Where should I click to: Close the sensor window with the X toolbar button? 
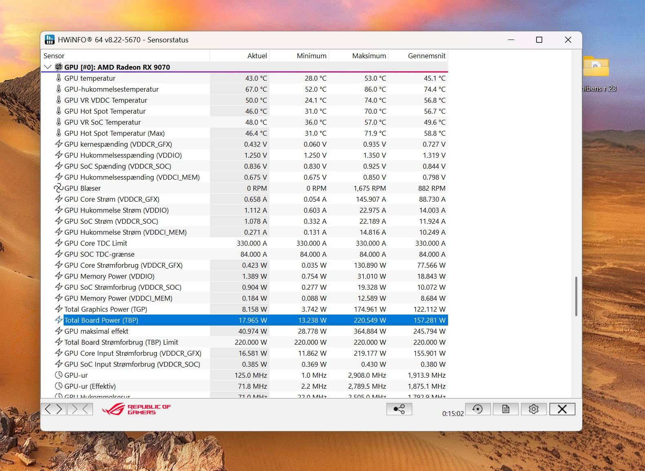coord(562,409)
